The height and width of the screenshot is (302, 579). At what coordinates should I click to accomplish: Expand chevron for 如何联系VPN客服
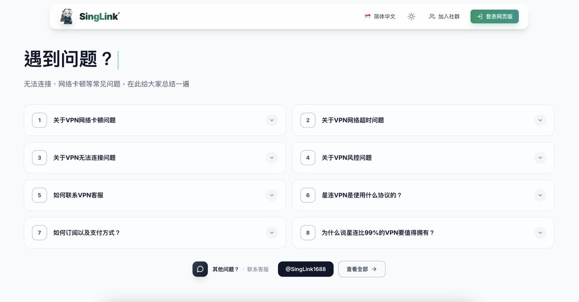click(x=272, y=195)
